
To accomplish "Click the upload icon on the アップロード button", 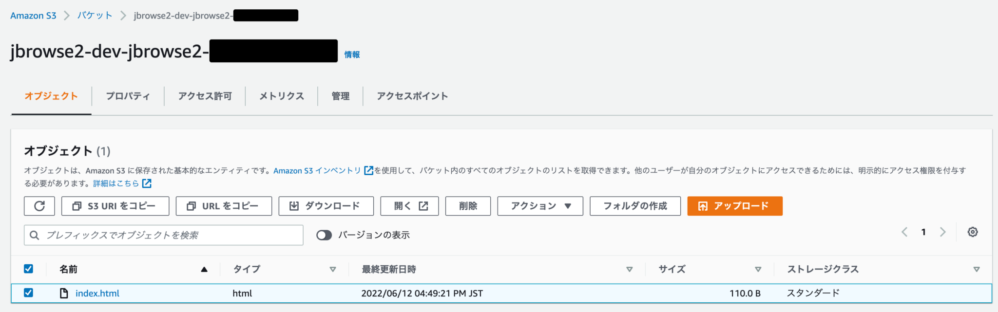I will coord(703,206).
